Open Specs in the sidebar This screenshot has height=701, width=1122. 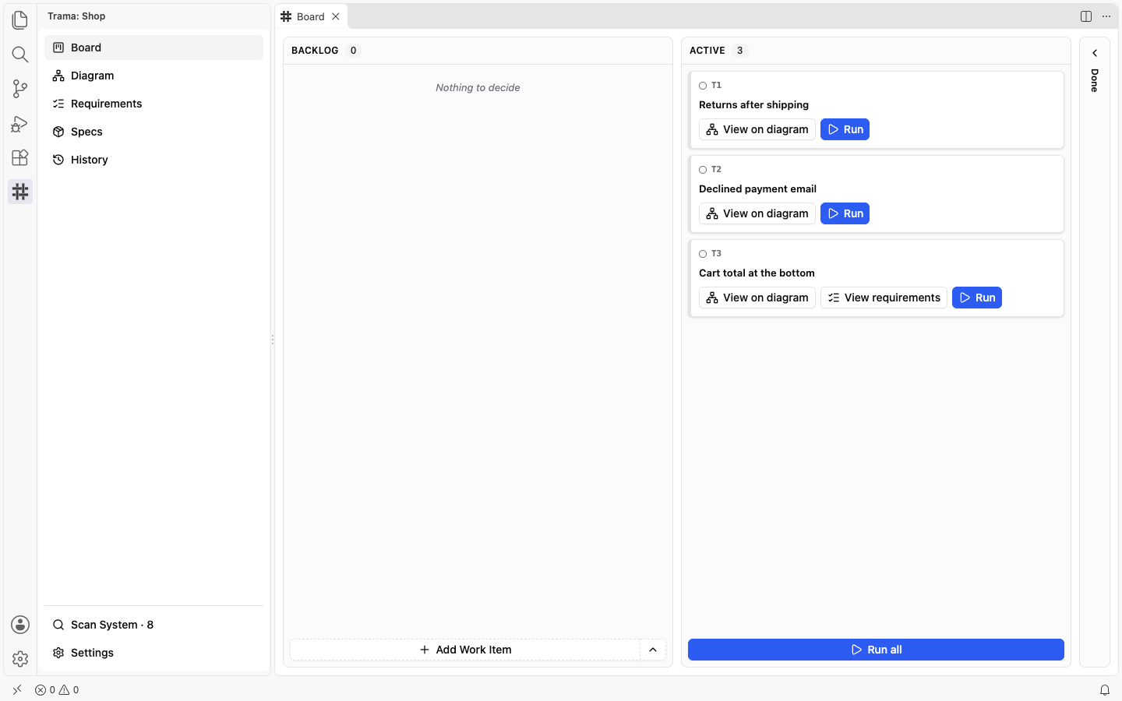(154, 132)
